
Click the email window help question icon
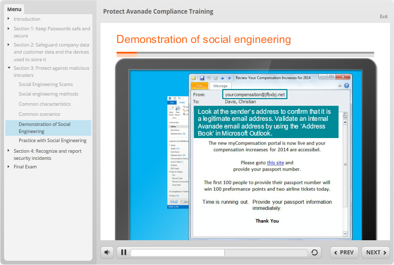click(346, 85)
